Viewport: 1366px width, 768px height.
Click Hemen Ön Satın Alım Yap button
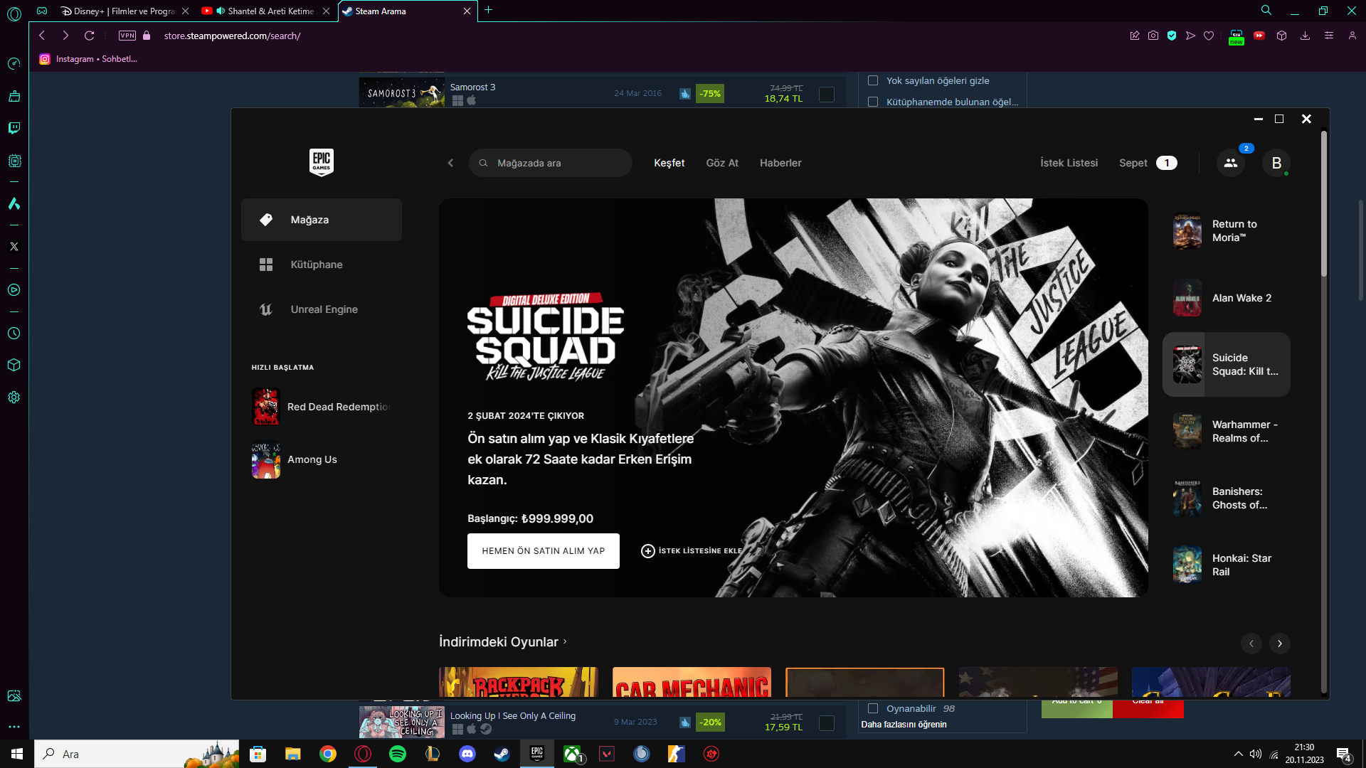[543, 551]
